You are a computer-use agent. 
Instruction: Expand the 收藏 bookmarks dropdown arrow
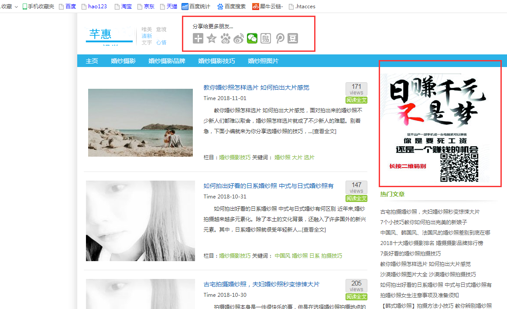coord(16,7)
